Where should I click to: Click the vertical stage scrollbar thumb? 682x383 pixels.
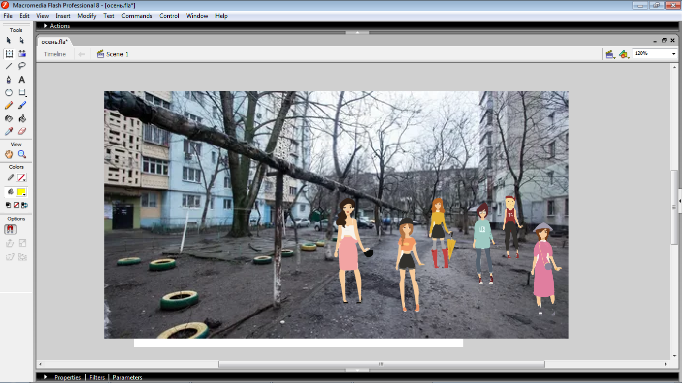(x=674, y=207)
